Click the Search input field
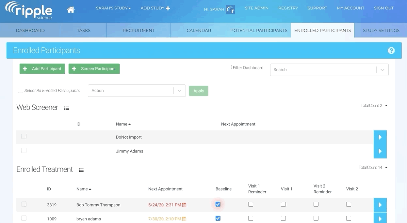This screenshot has height=223, width=407. click(x=323, y=70)
